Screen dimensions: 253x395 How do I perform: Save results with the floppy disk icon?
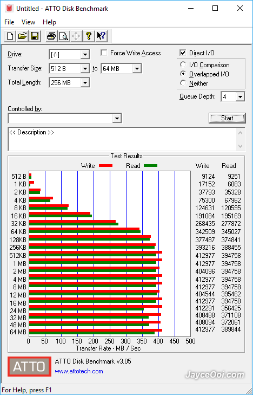pos(35,36)
